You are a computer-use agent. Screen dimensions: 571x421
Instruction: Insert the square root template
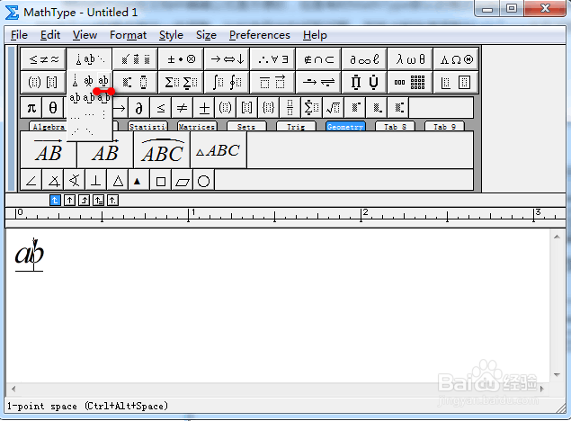334,108
